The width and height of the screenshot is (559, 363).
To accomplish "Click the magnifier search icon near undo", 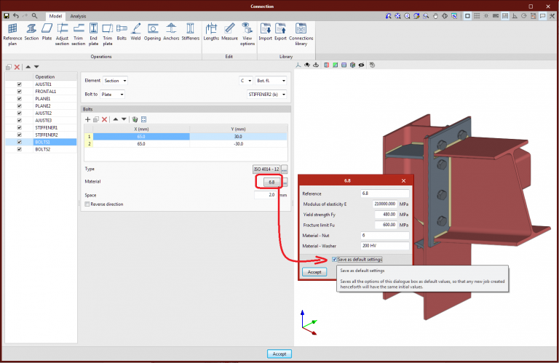I will [35, 16].
